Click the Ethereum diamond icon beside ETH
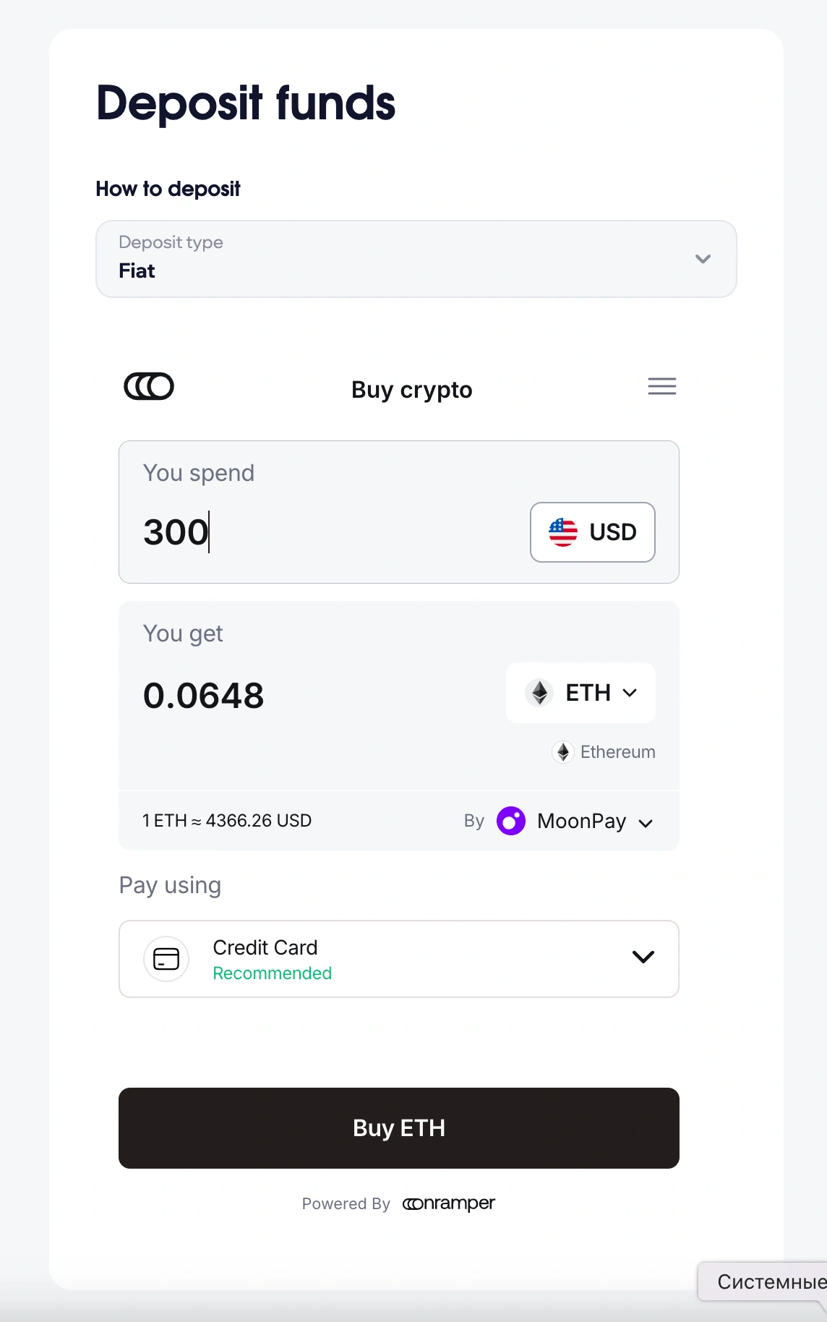This screenshot has height=1322, width=827. coord(539,693)
